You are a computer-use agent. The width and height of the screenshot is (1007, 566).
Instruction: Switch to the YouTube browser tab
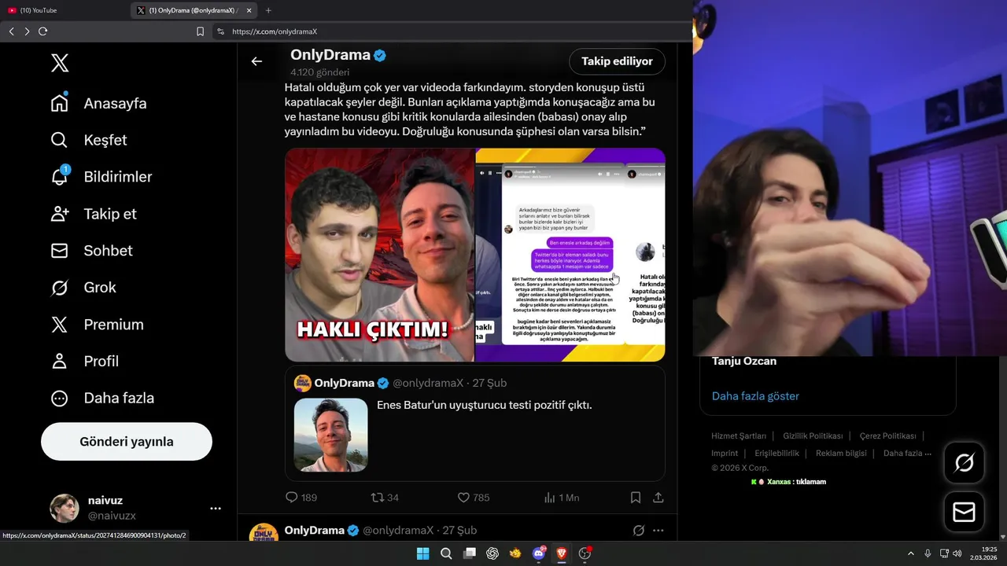click(63, 10)
